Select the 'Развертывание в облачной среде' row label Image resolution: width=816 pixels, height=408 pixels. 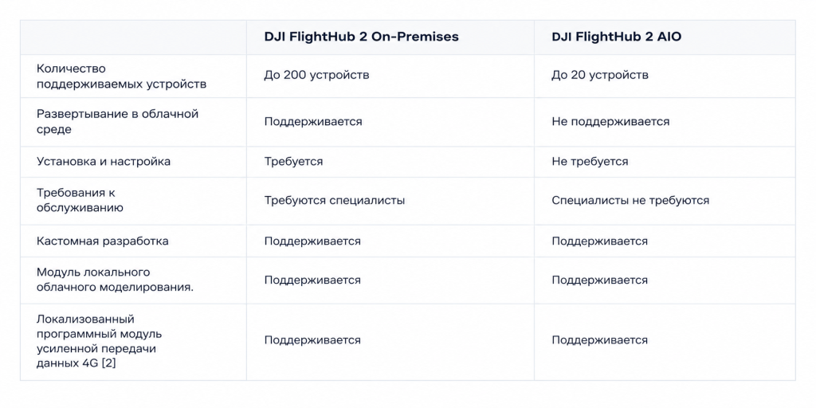(118, 121)
